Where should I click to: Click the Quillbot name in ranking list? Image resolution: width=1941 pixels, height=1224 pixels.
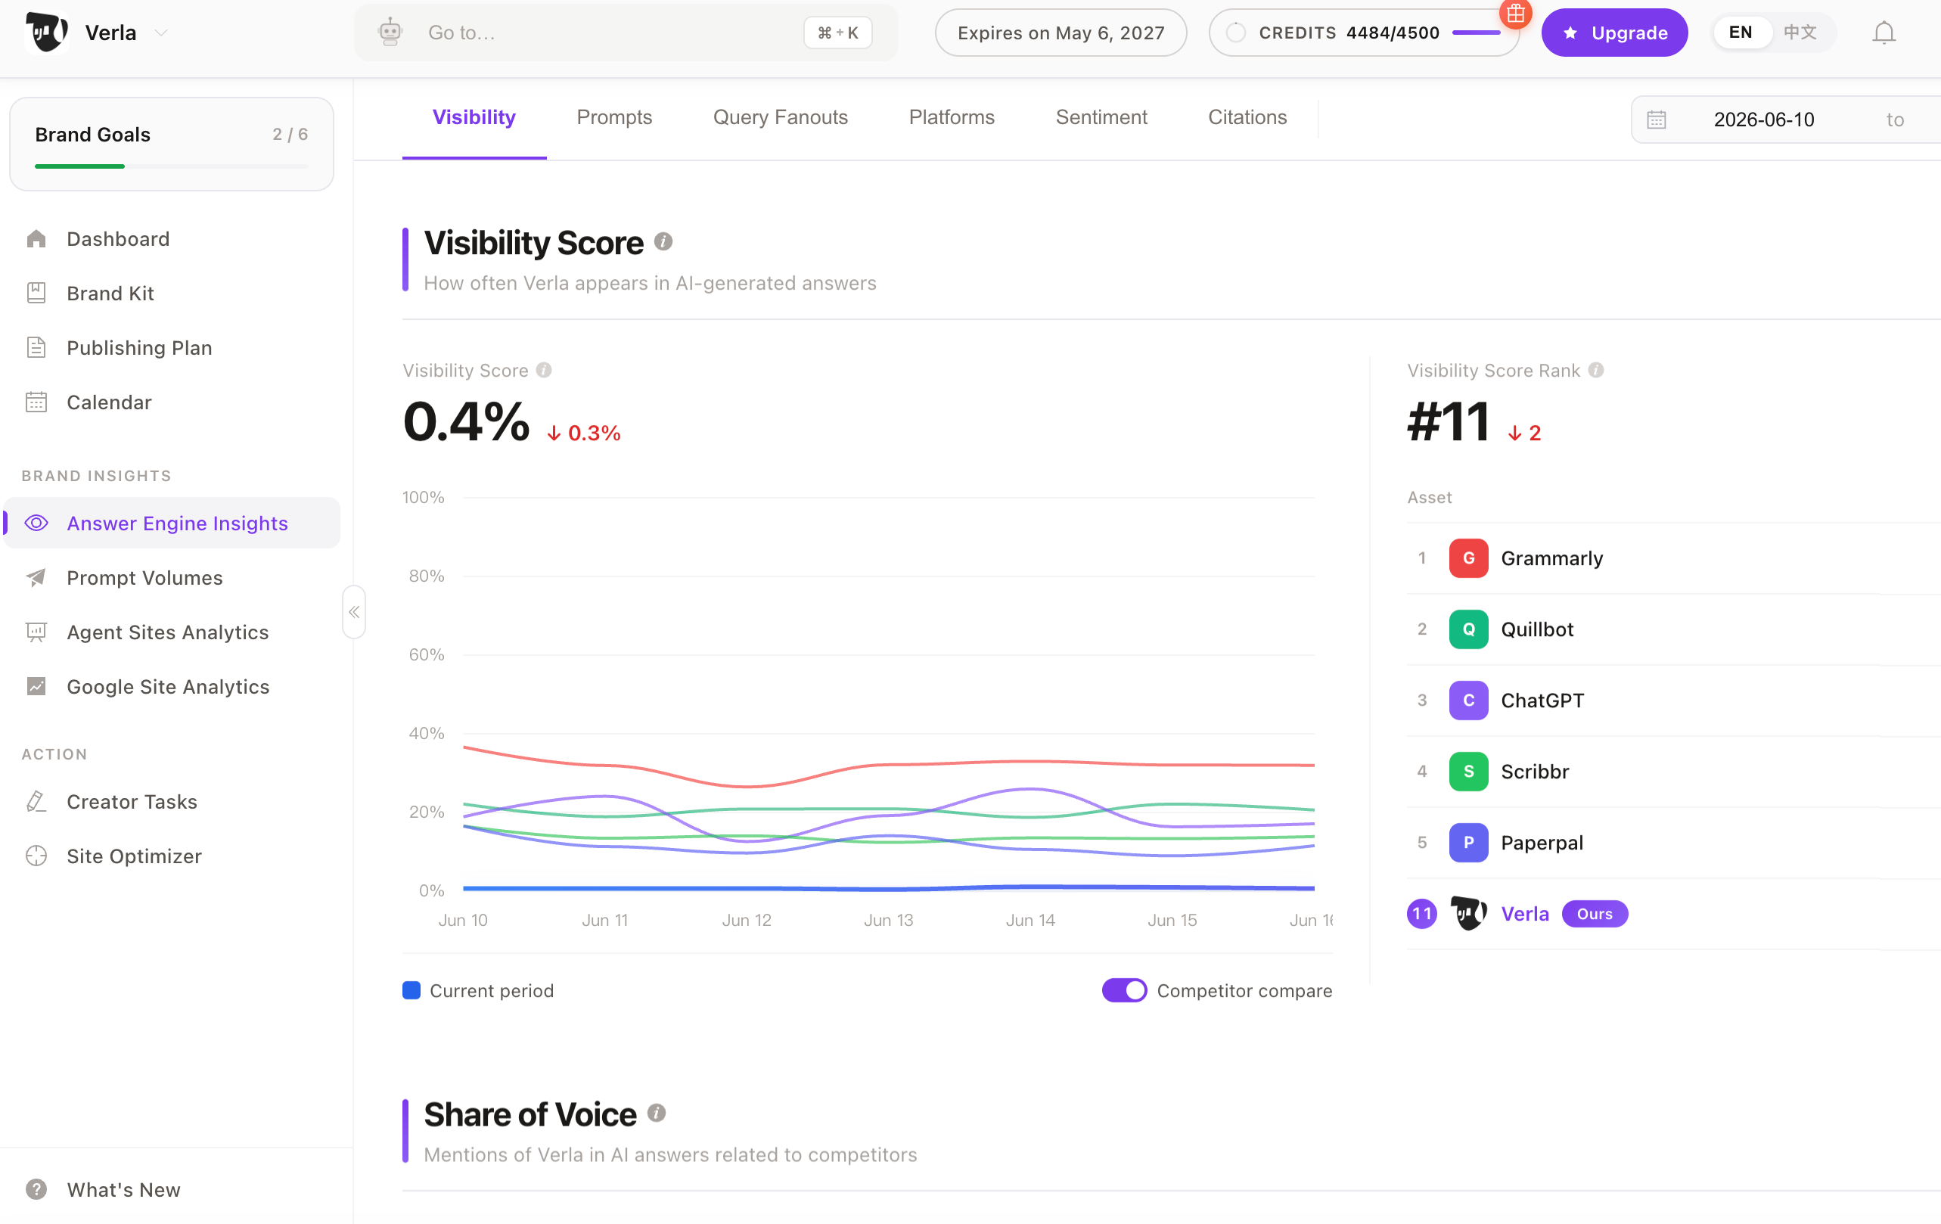[1536, 629]
